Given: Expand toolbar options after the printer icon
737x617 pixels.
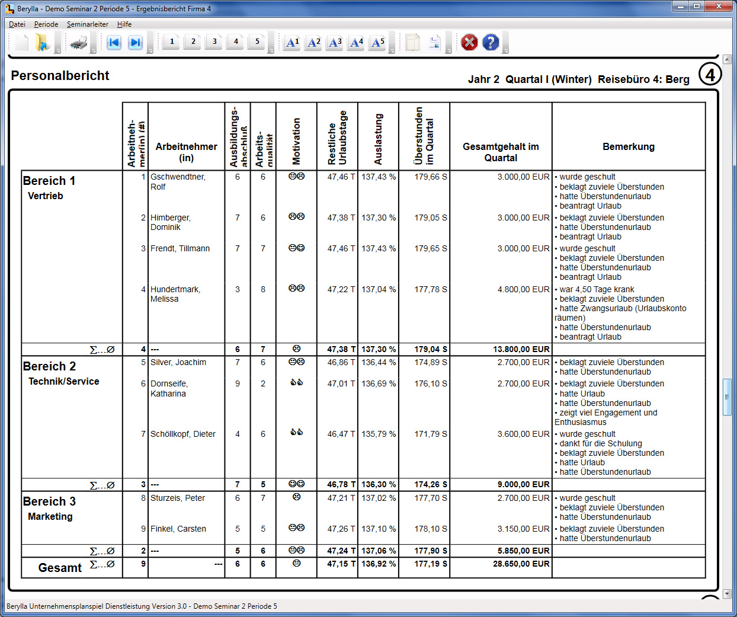Looking at the screenshot, I should tap(94, 43).
